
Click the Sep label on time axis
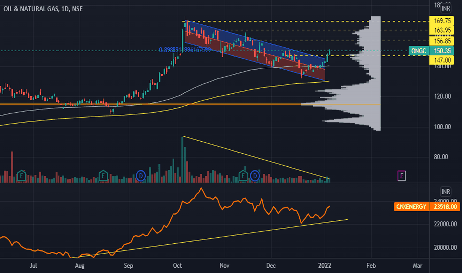129,266
